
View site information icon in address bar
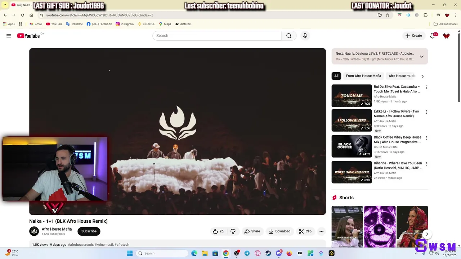[x=41, y=15]
